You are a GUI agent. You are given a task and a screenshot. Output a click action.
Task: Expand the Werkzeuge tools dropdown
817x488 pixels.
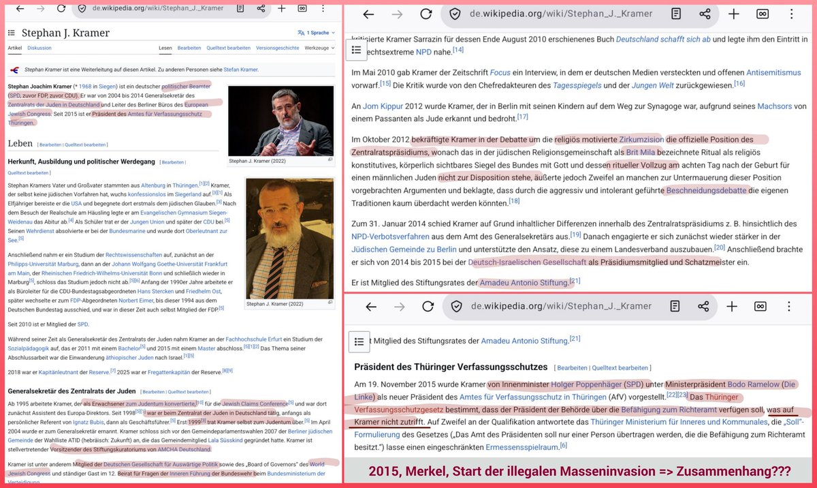point(319,48)
